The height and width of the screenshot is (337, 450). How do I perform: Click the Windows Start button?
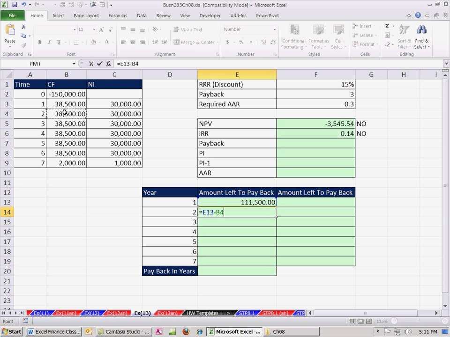point(12,331)
